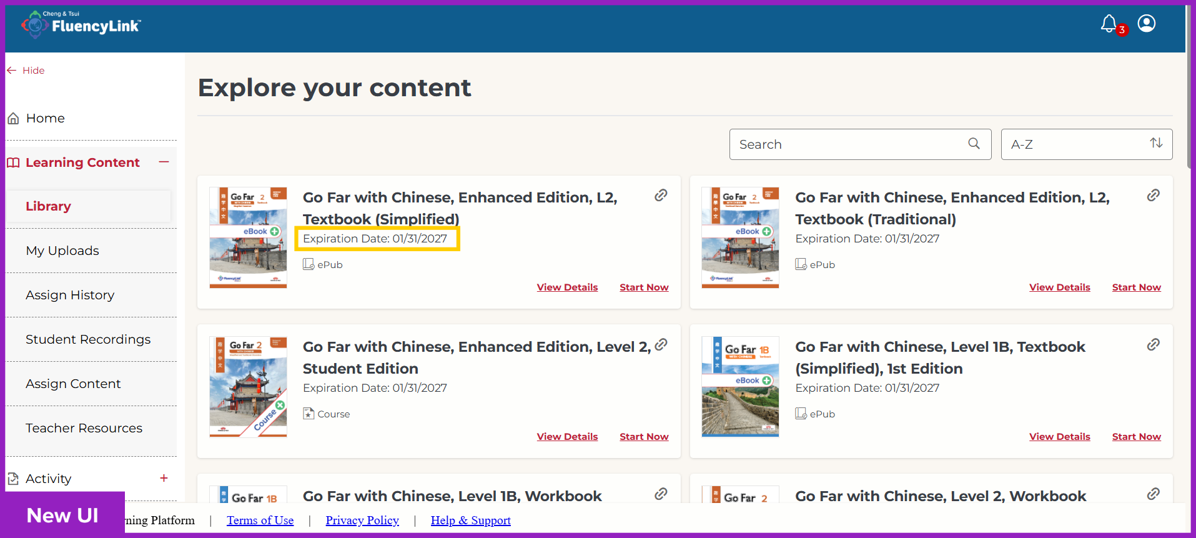Click title "Go Far with Chinese, Level 2, Workbook"
Viewport: 1196px width, 538px height.
[941, 496]
